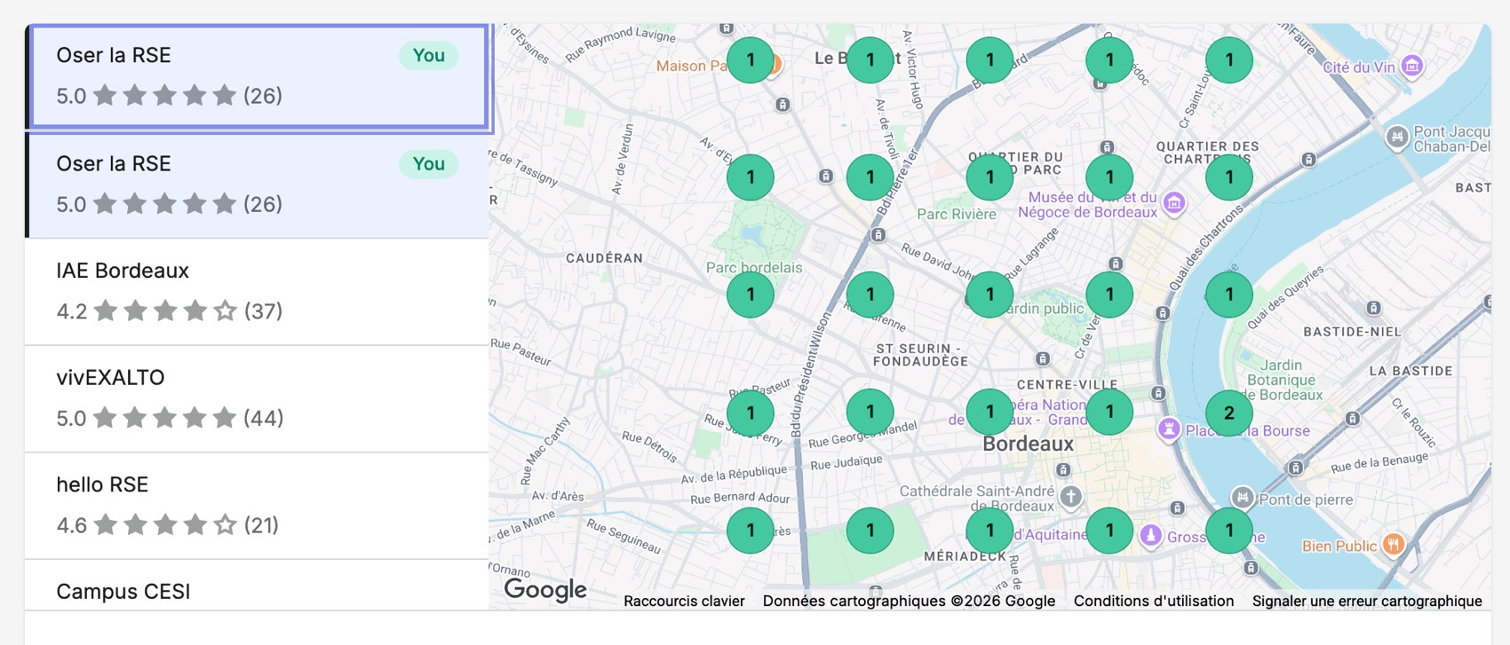Click Données cartographiques ©2026 Google text
Viewport: 1510px width, 645px height.
pos(909,601)
